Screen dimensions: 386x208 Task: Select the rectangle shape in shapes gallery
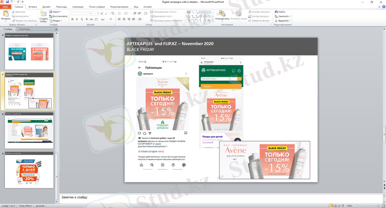[201, 12]
